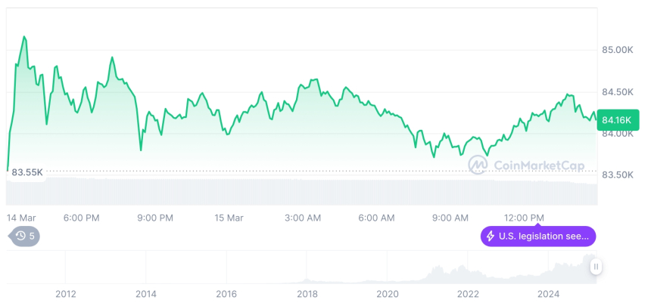Click the history clock icon badge
The width and height of the screenshot is (651, 303).
[x=25, y=237]
